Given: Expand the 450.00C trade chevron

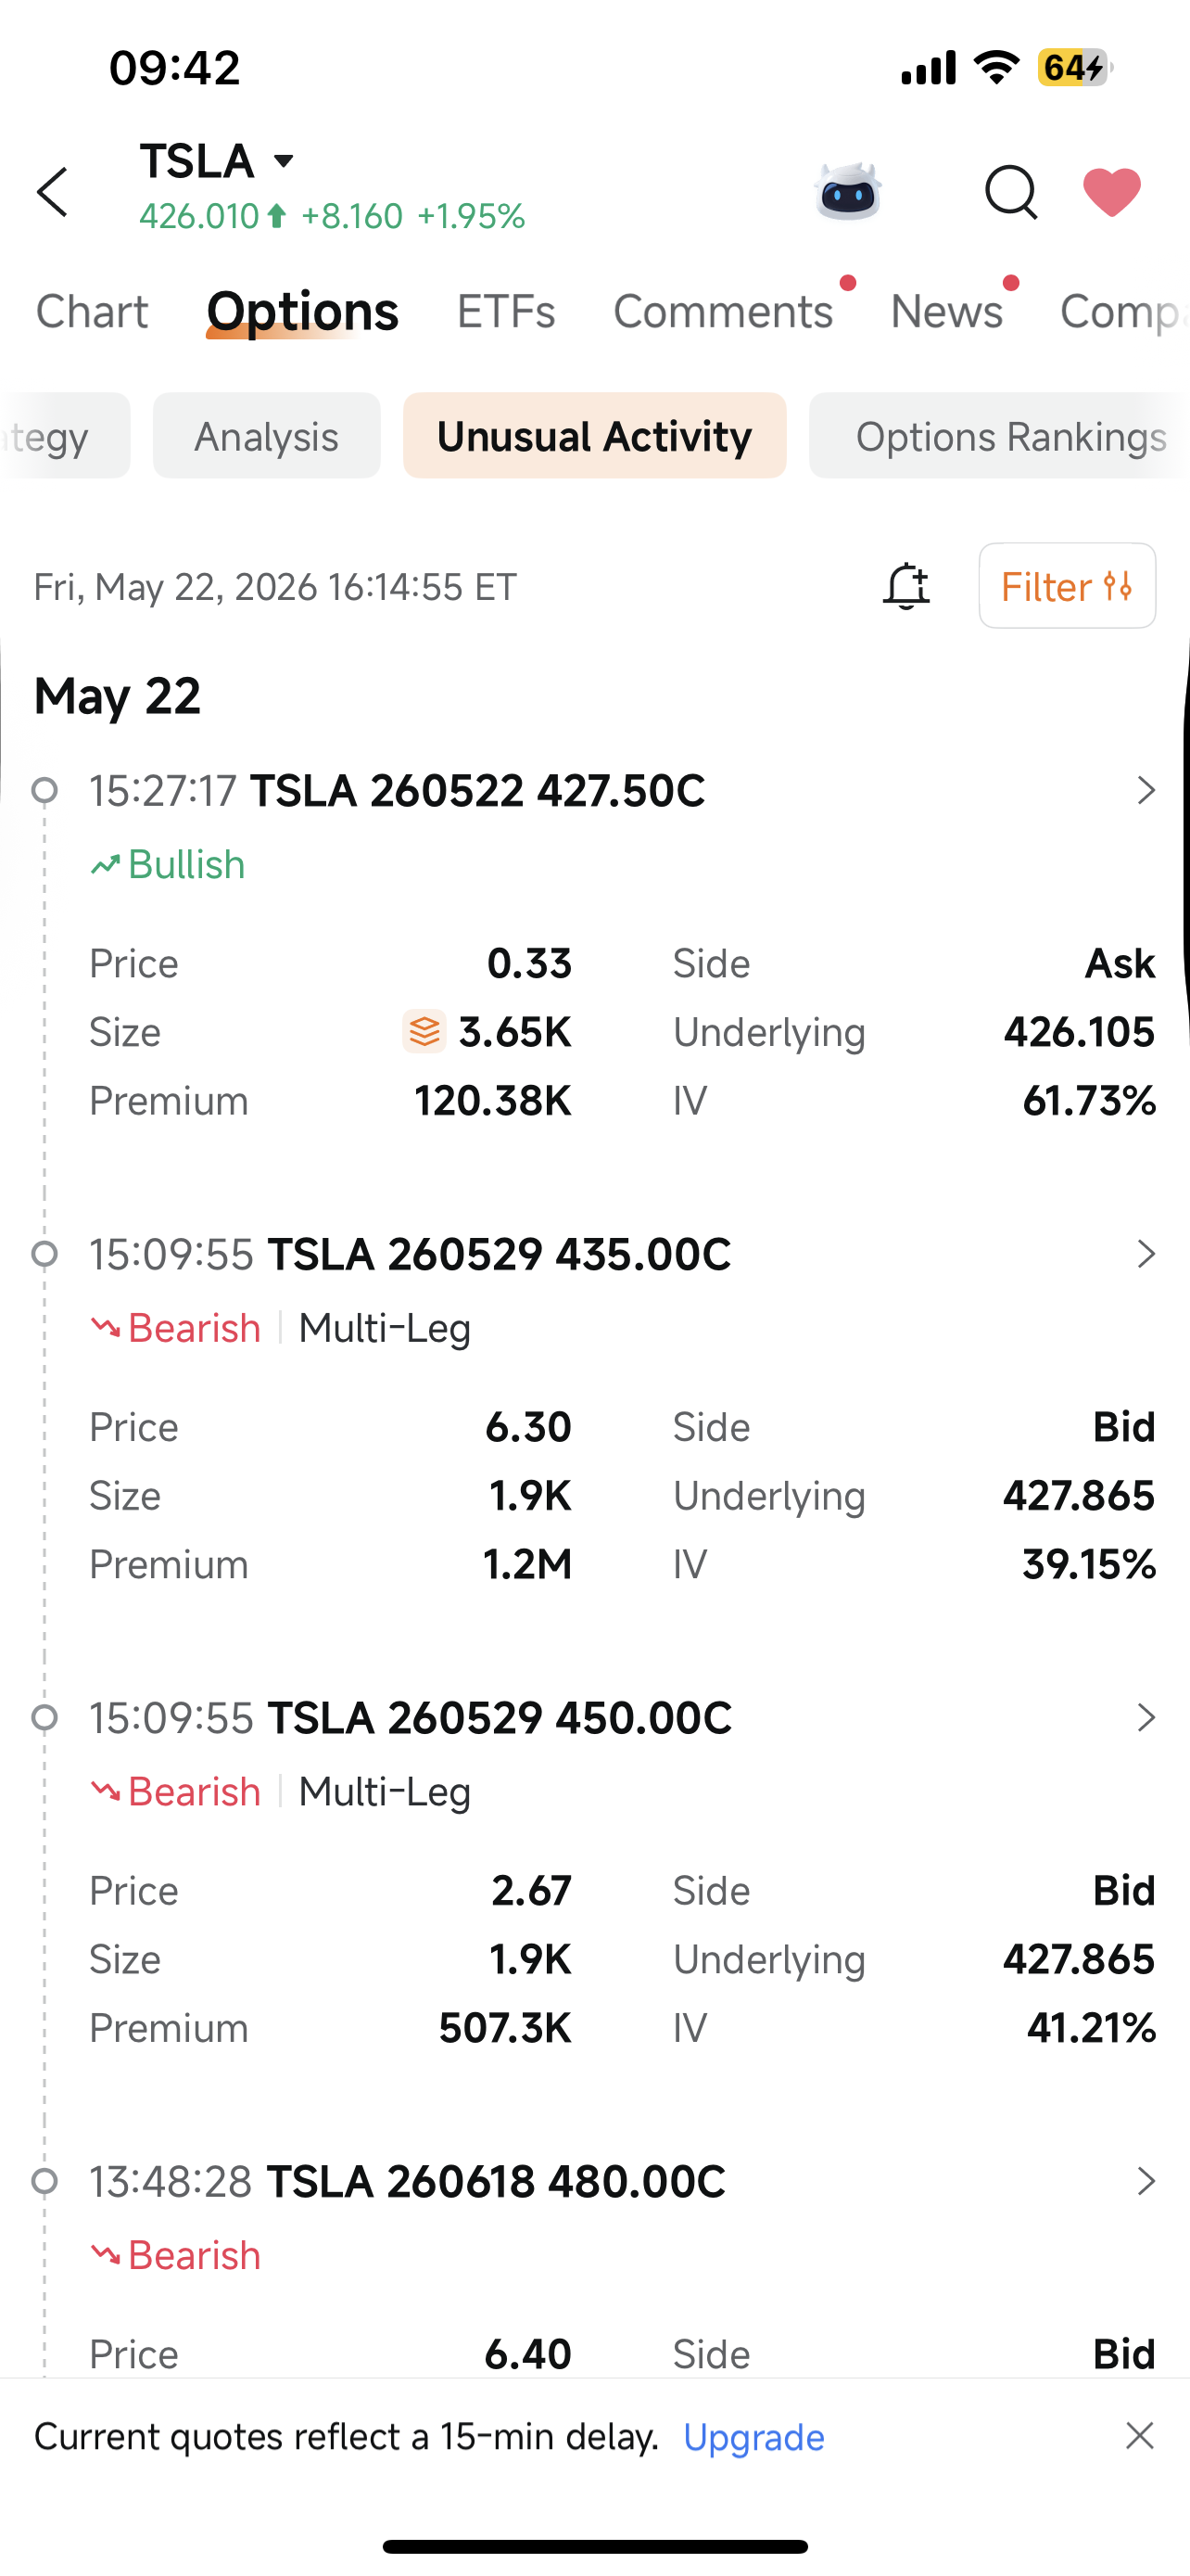Looking at the screenshot, I should (1146, 1718).
